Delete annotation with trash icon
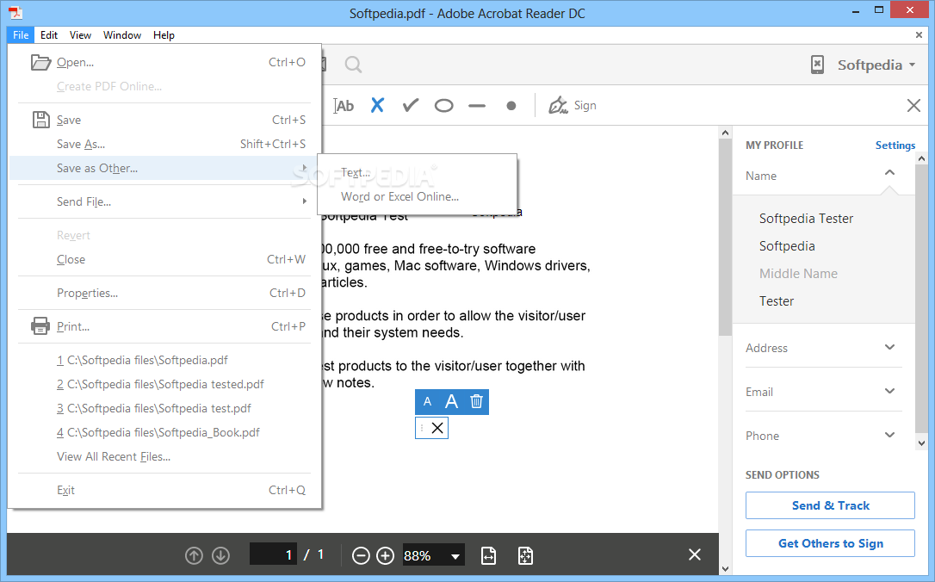935x582 pixels. [476, 402]
